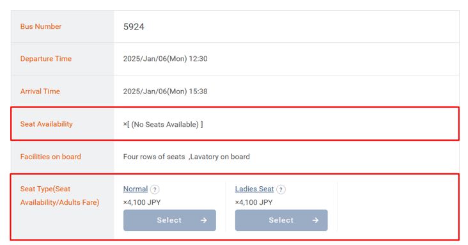
Task: Open the Ladies Seat link
Action: point(254,189)
